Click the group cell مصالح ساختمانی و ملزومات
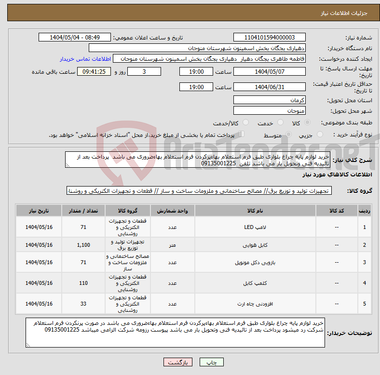 [x=128, y=262]
